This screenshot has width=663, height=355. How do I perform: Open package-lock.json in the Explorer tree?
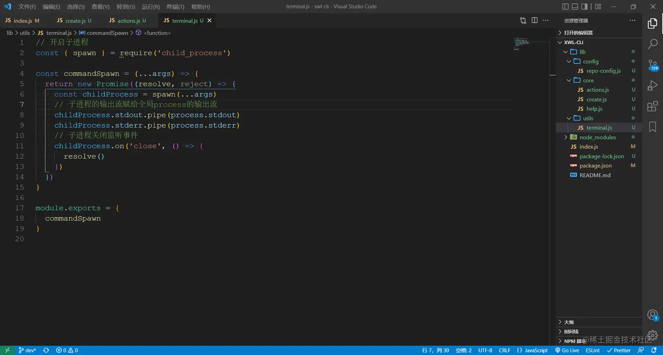pyautogui.click(x=599, y=156)
